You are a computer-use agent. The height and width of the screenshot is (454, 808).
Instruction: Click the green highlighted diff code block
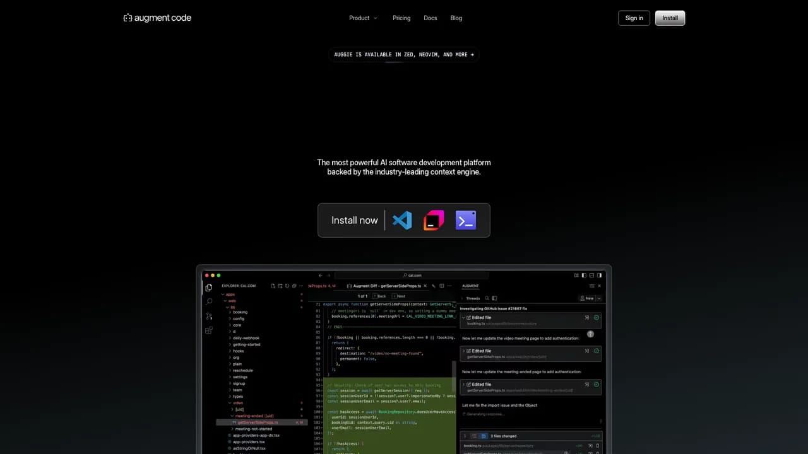pyautogui.click(x=388, y=416)
